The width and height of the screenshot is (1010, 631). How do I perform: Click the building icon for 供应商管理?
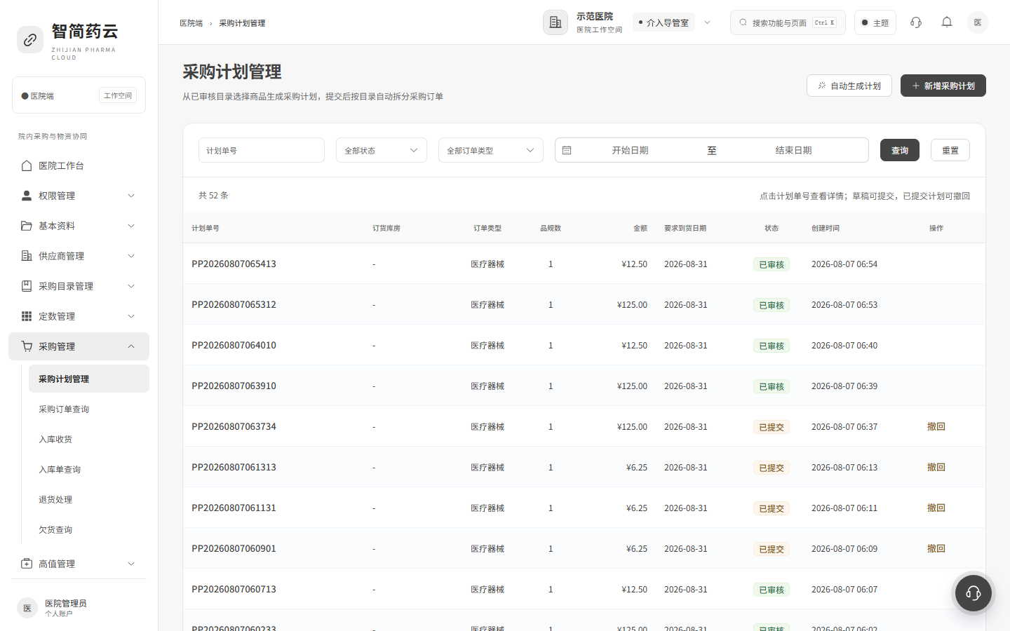tap(27, 256)
